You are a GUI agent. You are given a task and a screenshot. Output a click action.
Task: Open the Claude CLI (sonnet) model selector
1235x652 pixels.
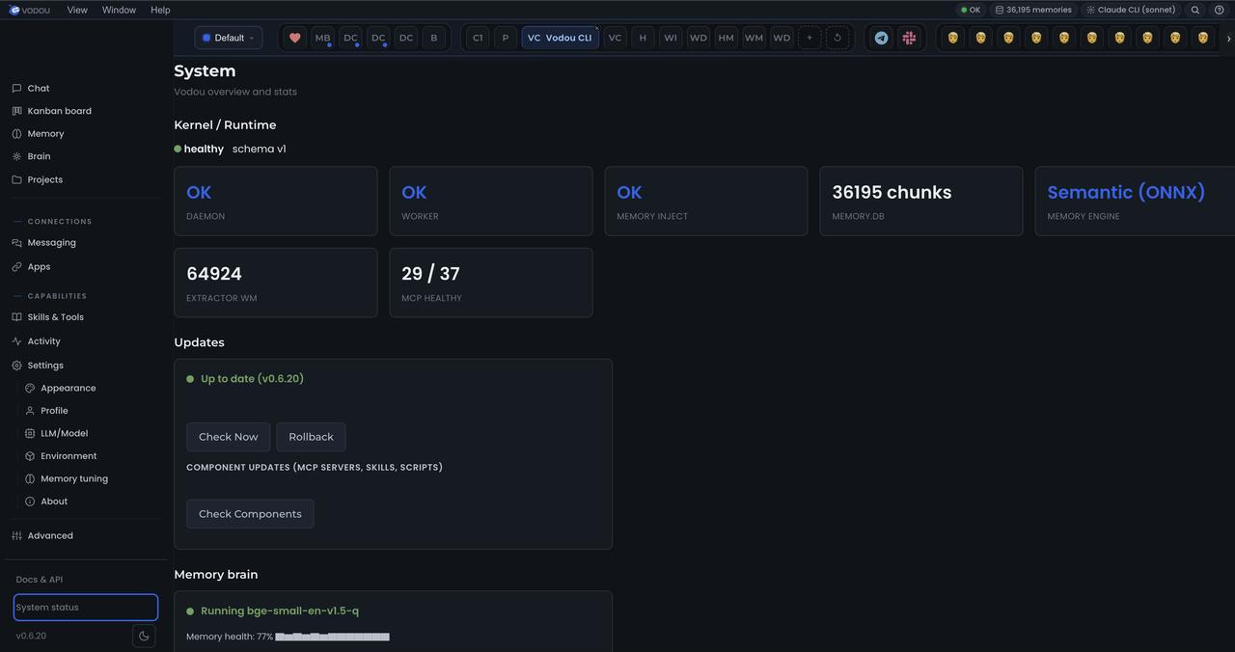tap(1131, 10)
